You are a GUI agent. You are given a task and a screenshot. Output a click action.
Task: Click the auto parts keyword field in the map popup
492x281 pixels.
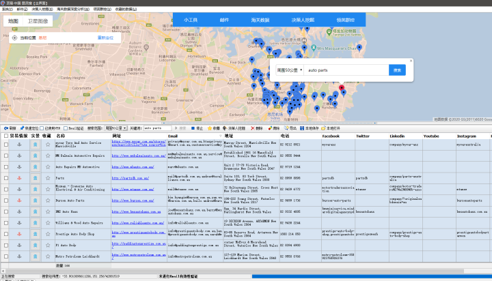click(x=347, y=70)
